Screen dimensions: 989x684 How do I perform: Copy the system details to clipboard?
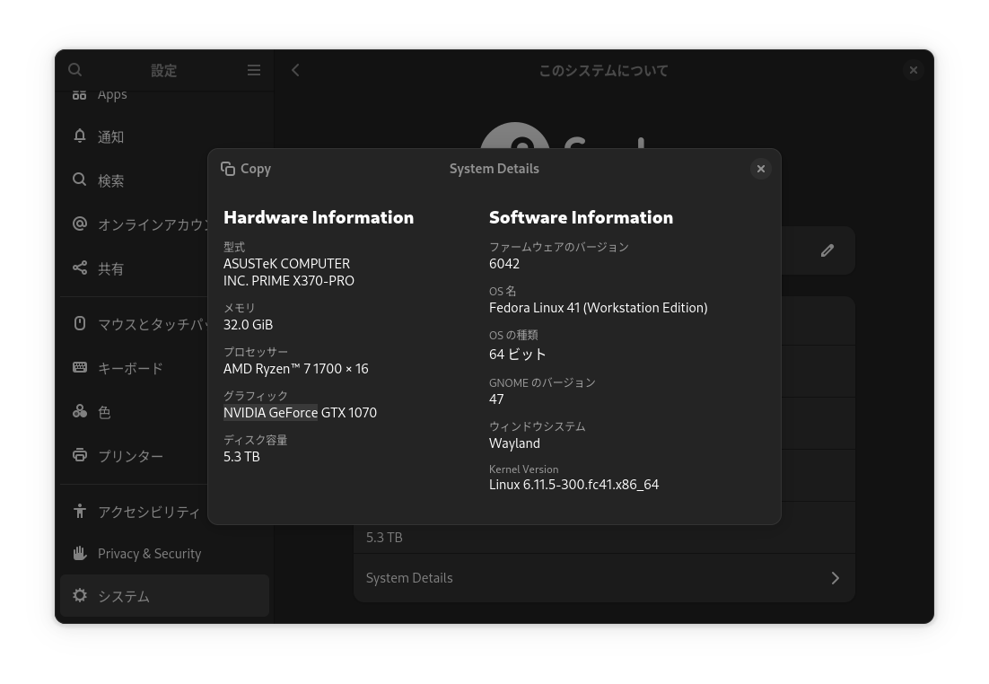tap(246, 169)
